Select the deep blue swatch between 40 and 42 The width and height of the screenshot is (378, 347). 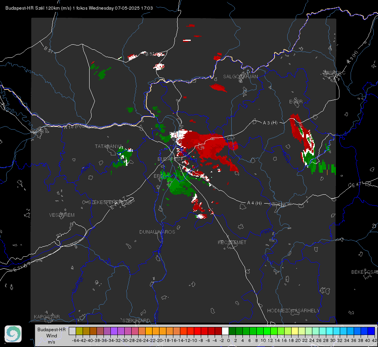point(371,331)
